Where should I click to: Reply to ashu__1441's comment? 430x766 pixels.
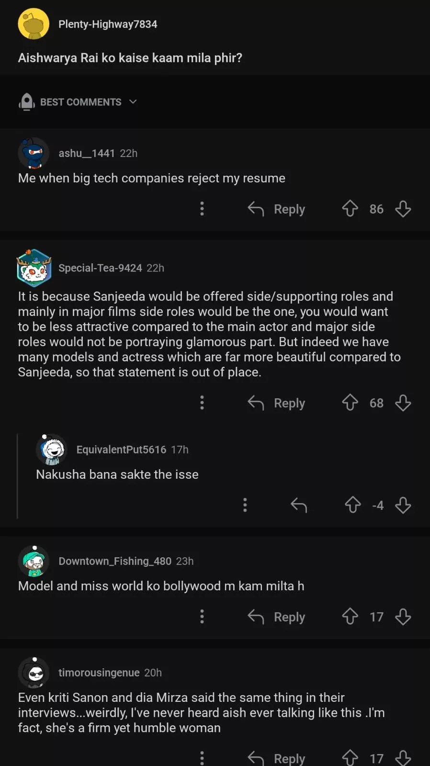click(x=277, y=209)
